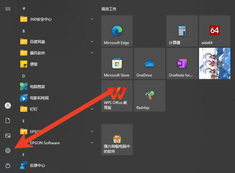Viewport: 235px width, 173px height.
Task: Open the Documents icon in sidebar
Action: [8, 120]
